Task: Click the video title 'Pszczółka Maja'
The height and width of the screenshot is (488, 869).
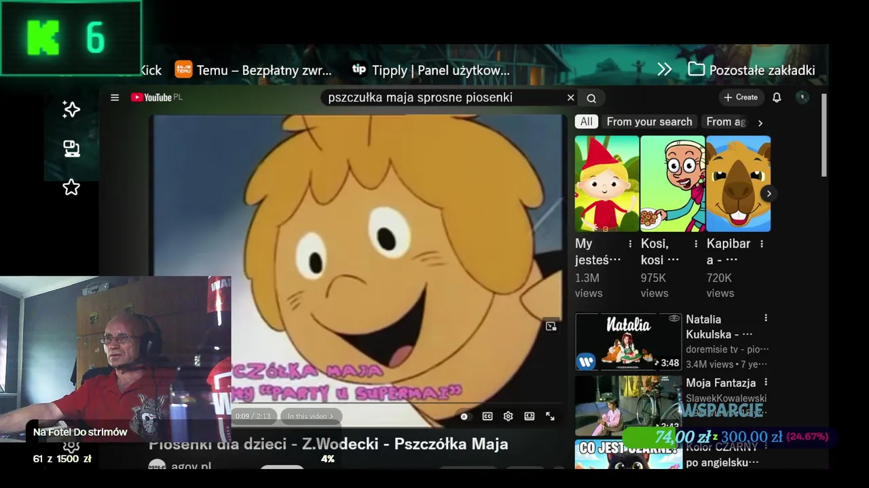Action: (x=329, y=445)
